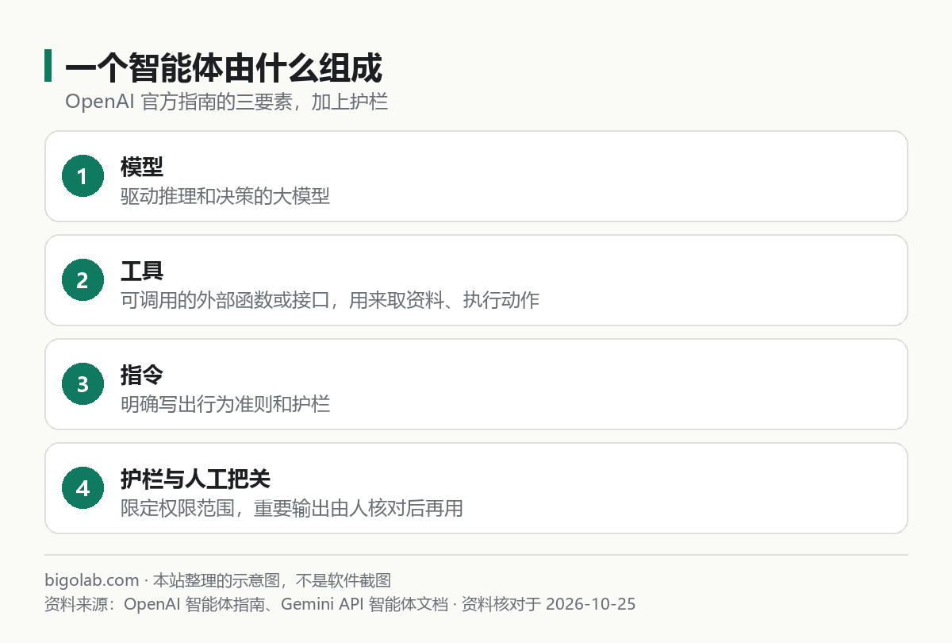The width and height of the screenshot is (952, 643).
Task: Click the 指令 card heading
Action: point(142,374)
